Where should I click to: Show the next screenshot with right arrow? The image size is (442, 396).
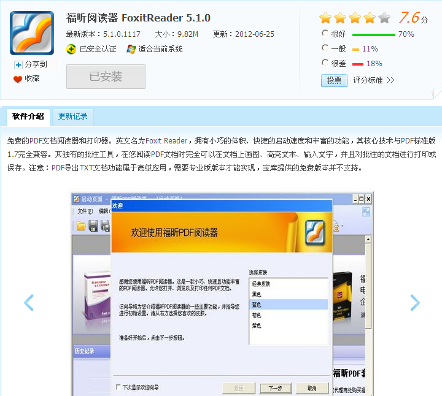click(x=415, y=302)
